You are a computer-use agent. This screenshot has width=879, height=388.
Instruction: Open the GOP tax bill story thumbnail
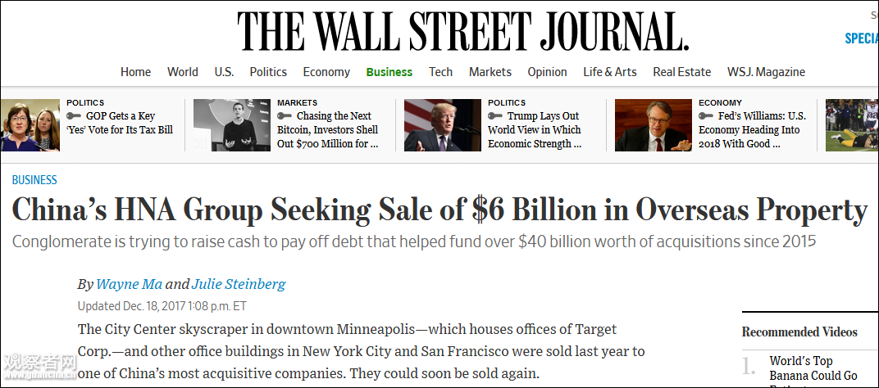(30, 125)
